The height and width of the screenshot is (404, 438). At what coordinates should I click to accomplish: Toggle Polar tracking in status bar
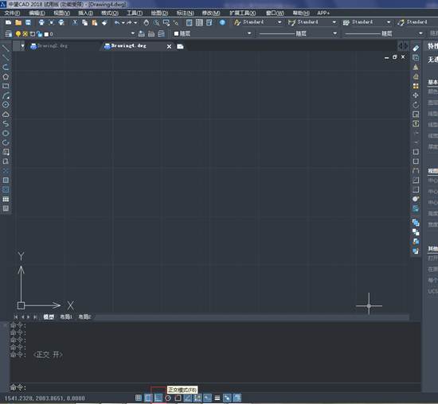coord(168,398)
